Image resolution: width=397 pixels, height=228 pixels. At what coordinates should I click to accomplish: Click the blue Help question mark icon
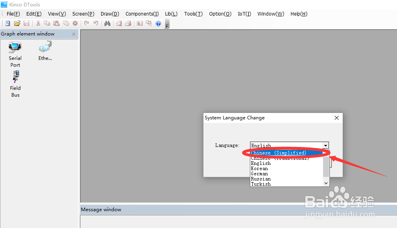pos(158,24)
